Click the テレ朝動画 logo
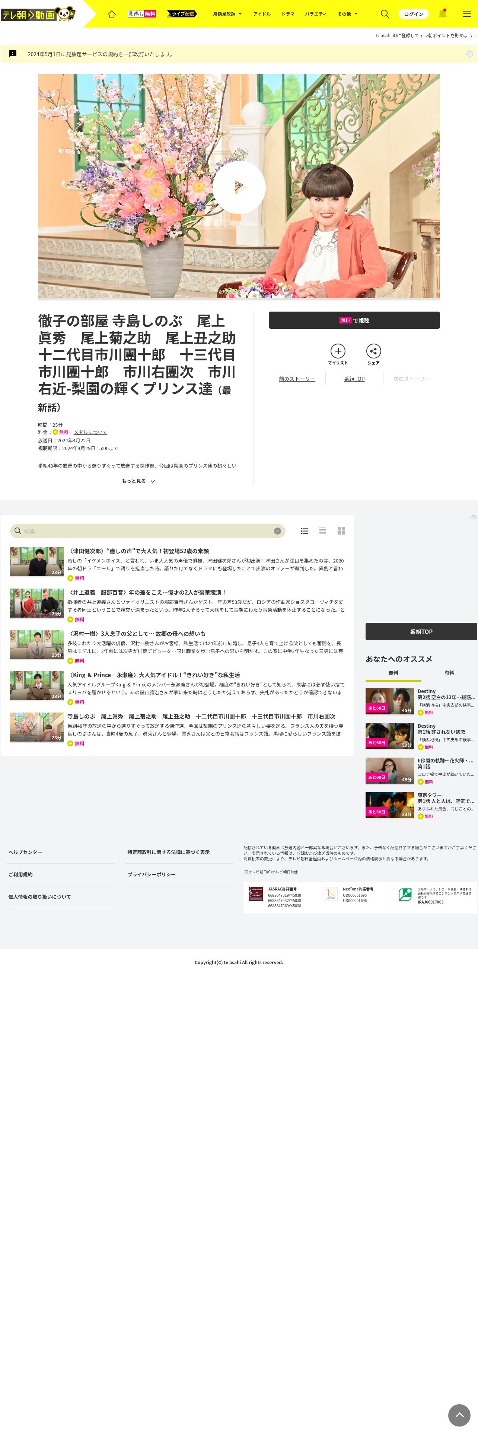The width and height of the screenshot is (478, 1434). tap(38, 13)
